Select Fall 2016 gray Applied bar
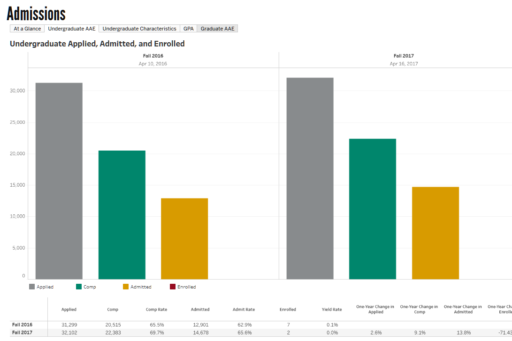Screen dimensions: 512x341 pos(59,181)
